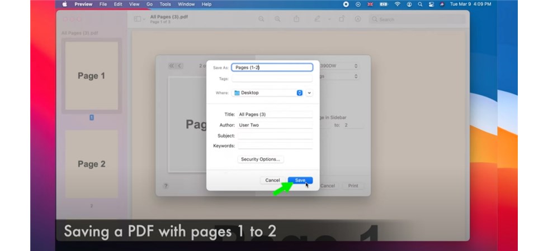The height and width of the screenshot is (251, 548).
Task: Open Security Options settings
Action: tap(261, 159)
